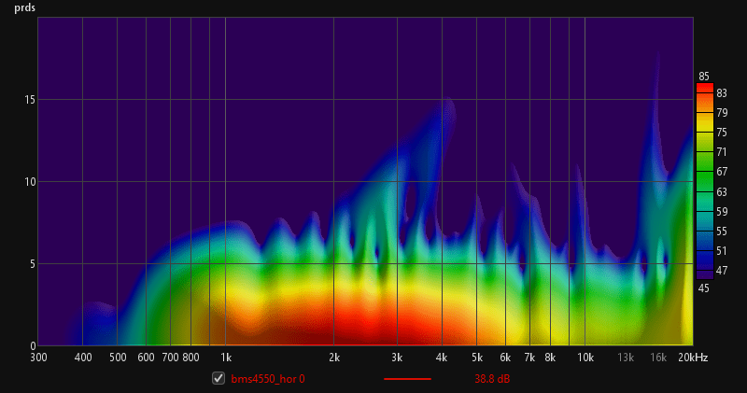Untick the bms4550_hor 0 trace checkbox
747x393 pixels.
[218, 378]
